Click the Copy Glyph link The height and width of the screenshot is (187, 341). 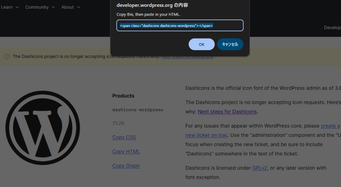click(126, 166)
